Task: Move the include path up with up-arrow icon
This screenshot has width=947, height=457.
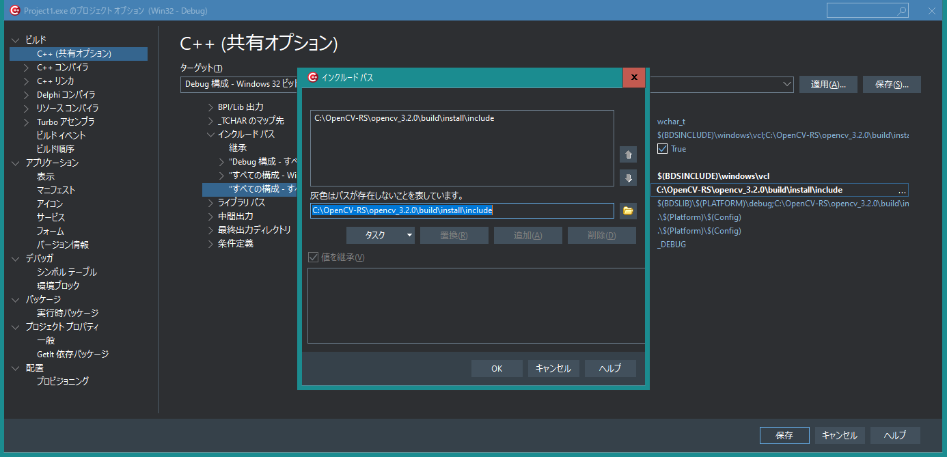Action: click(628, 154)
